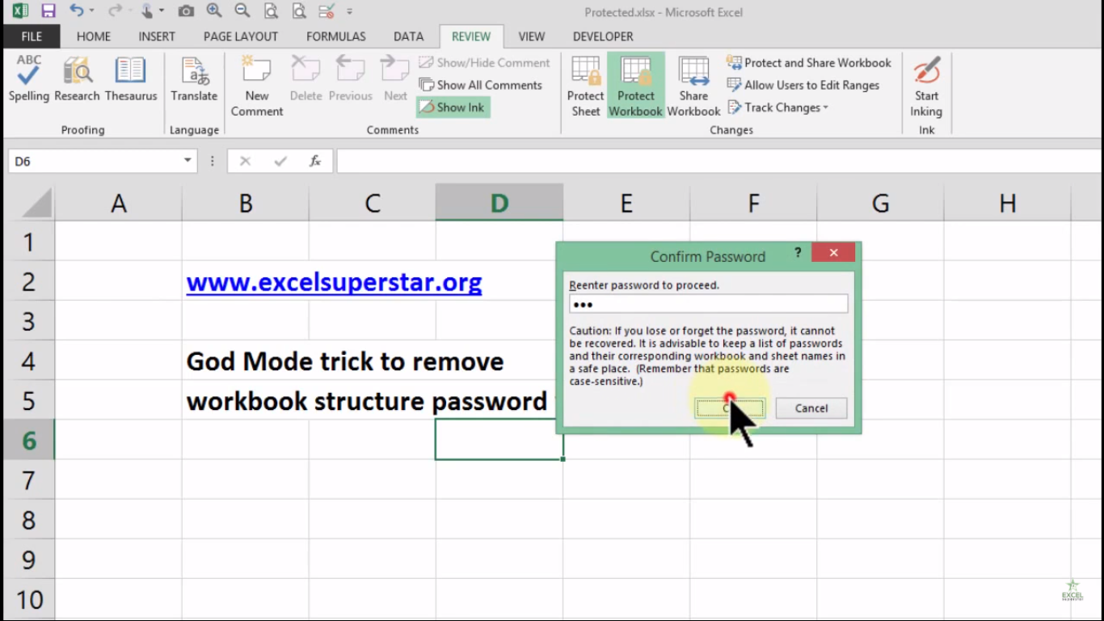Click Show/Hide Comment
Image resolution: width=1104 pixels, height=621 pixels.
click(484, 62)
